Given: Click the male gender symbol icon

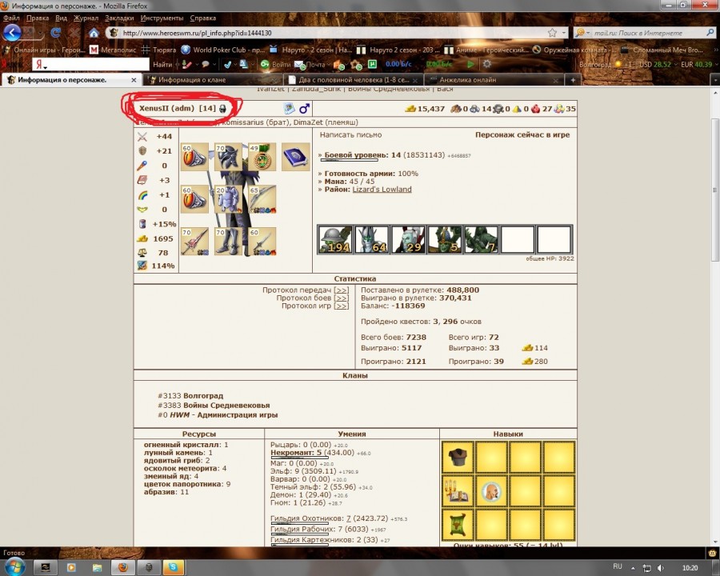Looking at the screenshot, I should pos(305,109).
